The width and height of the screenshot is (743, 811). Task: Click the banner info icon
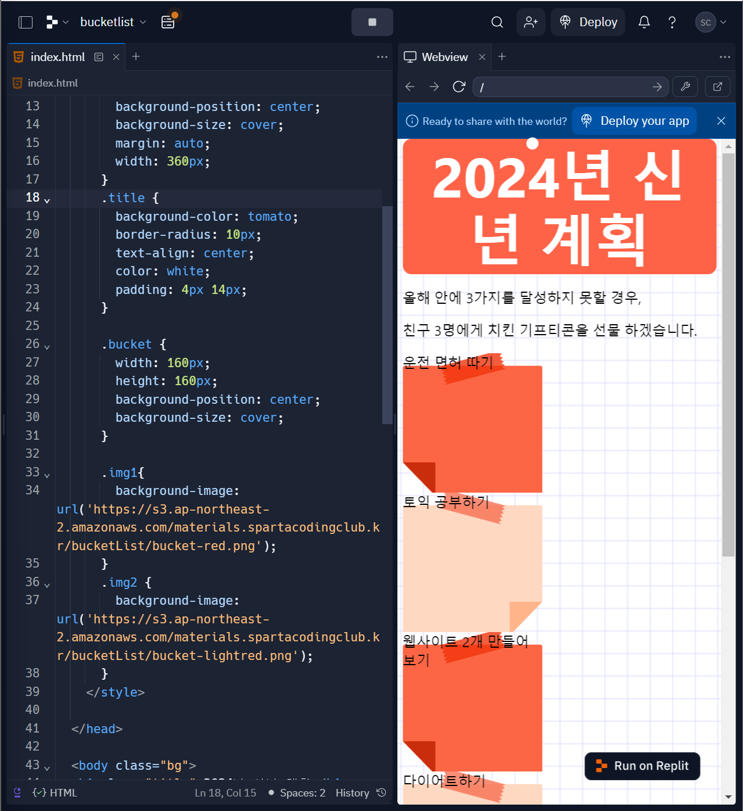pos(412,121)
